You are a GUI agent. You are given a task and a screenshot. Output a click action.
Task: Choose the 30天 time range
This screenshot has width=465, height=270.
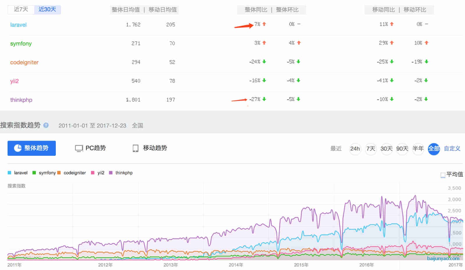pos(387,149)
